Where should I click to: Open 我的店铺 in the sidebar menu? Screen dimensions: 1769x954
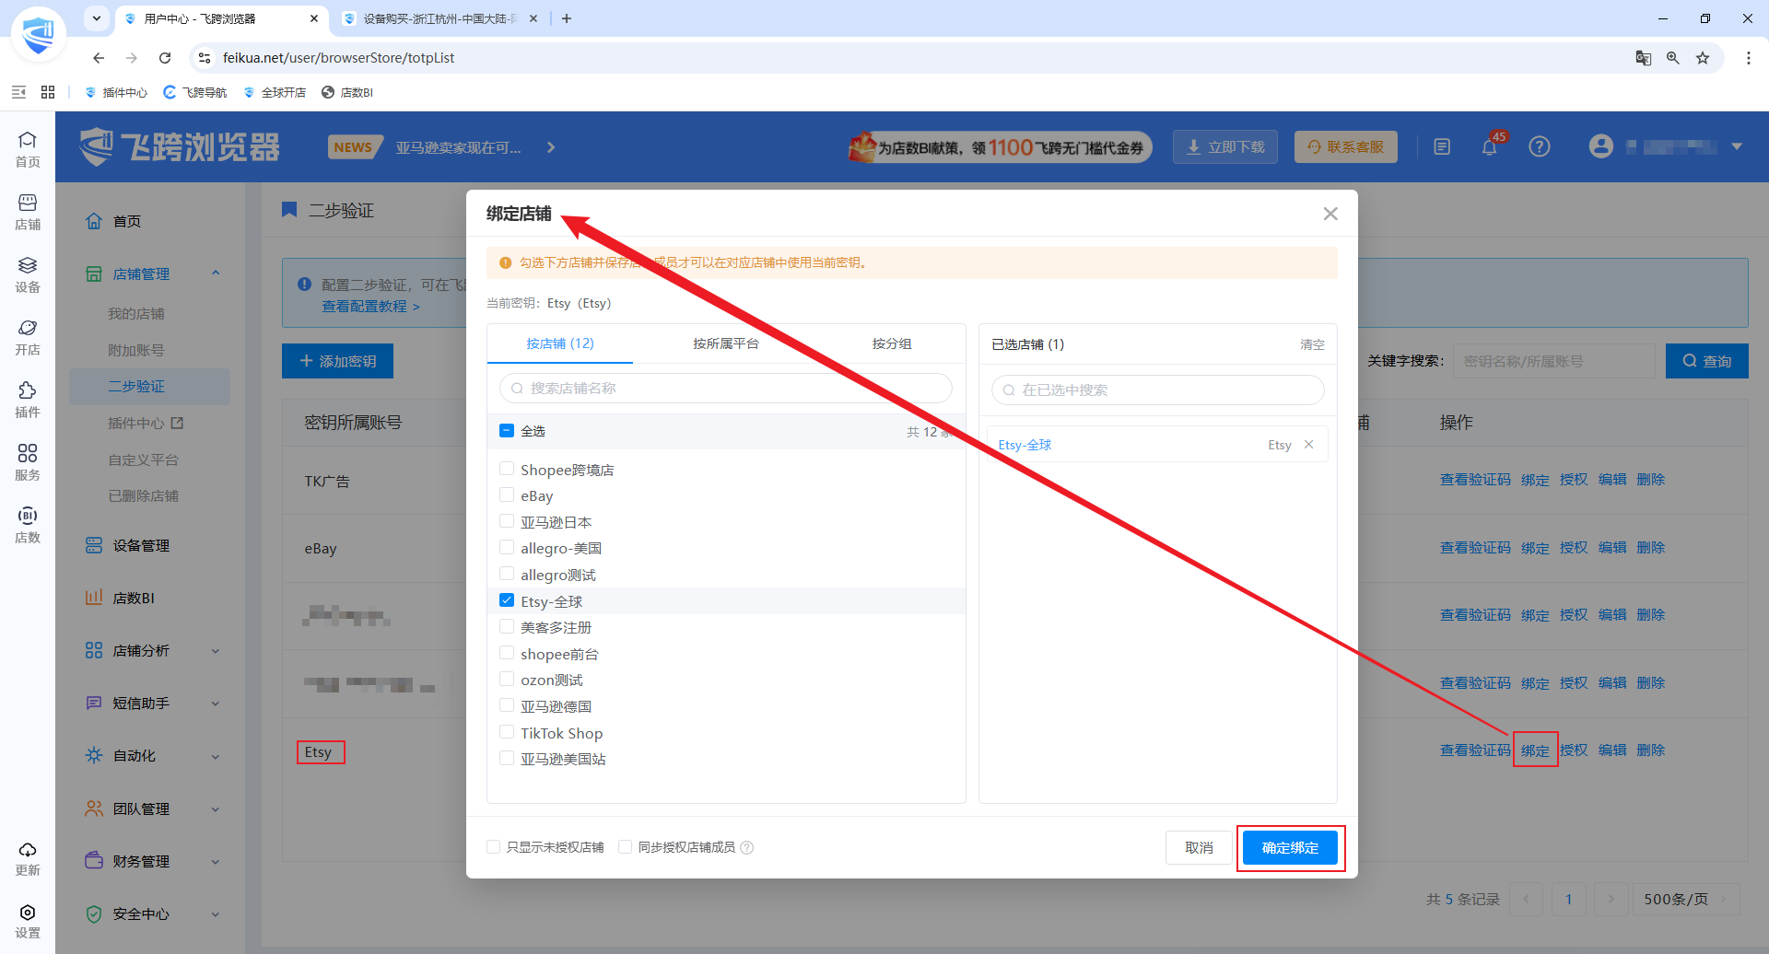click(136, 314)
